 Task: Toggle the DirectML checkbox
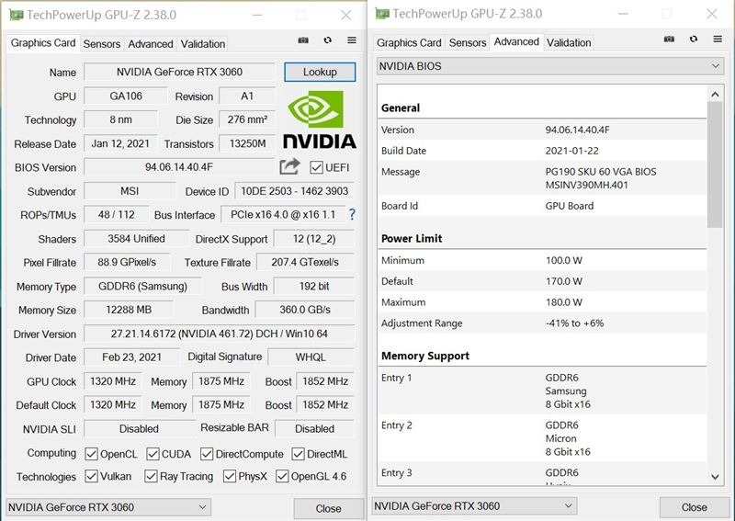[298, 454]
